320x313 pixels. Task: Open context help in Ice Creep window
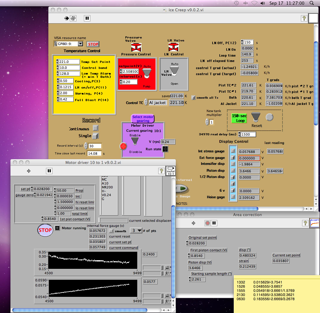[x=304, y=18]
